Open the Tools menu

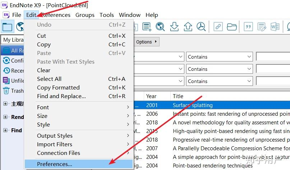coord(106,15)
